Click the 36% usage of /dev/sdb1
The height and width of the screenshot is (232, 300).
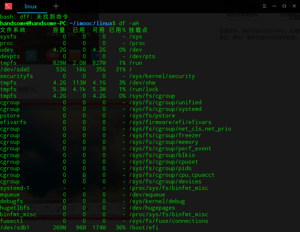click(121, 228)
